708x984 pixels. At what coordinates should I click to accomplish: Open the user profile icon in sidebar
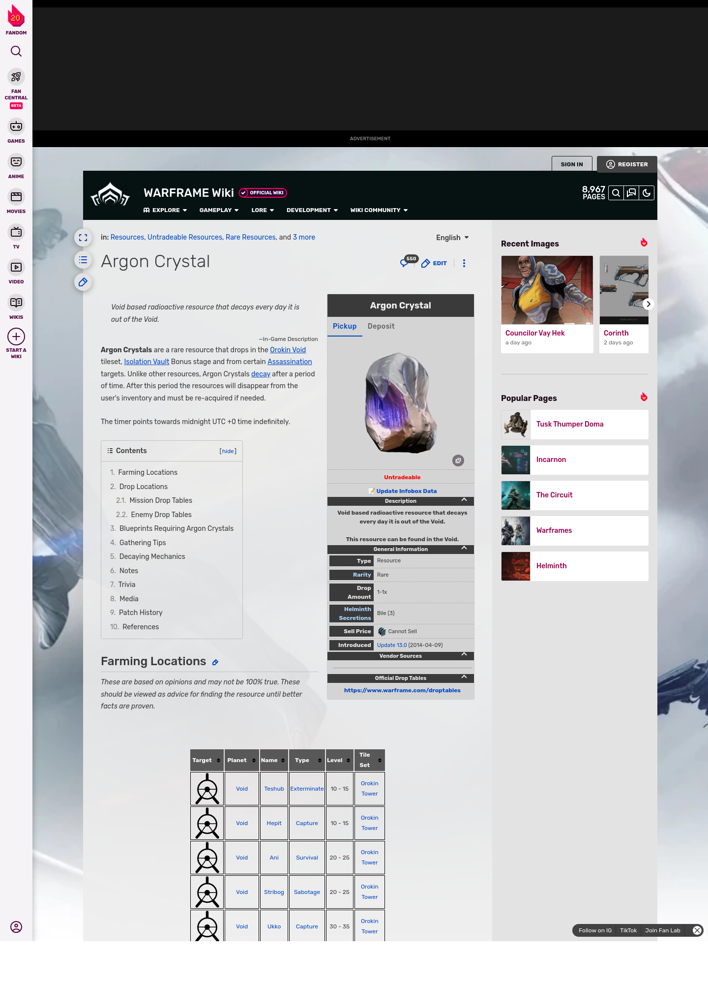click(x=16, y=927)
